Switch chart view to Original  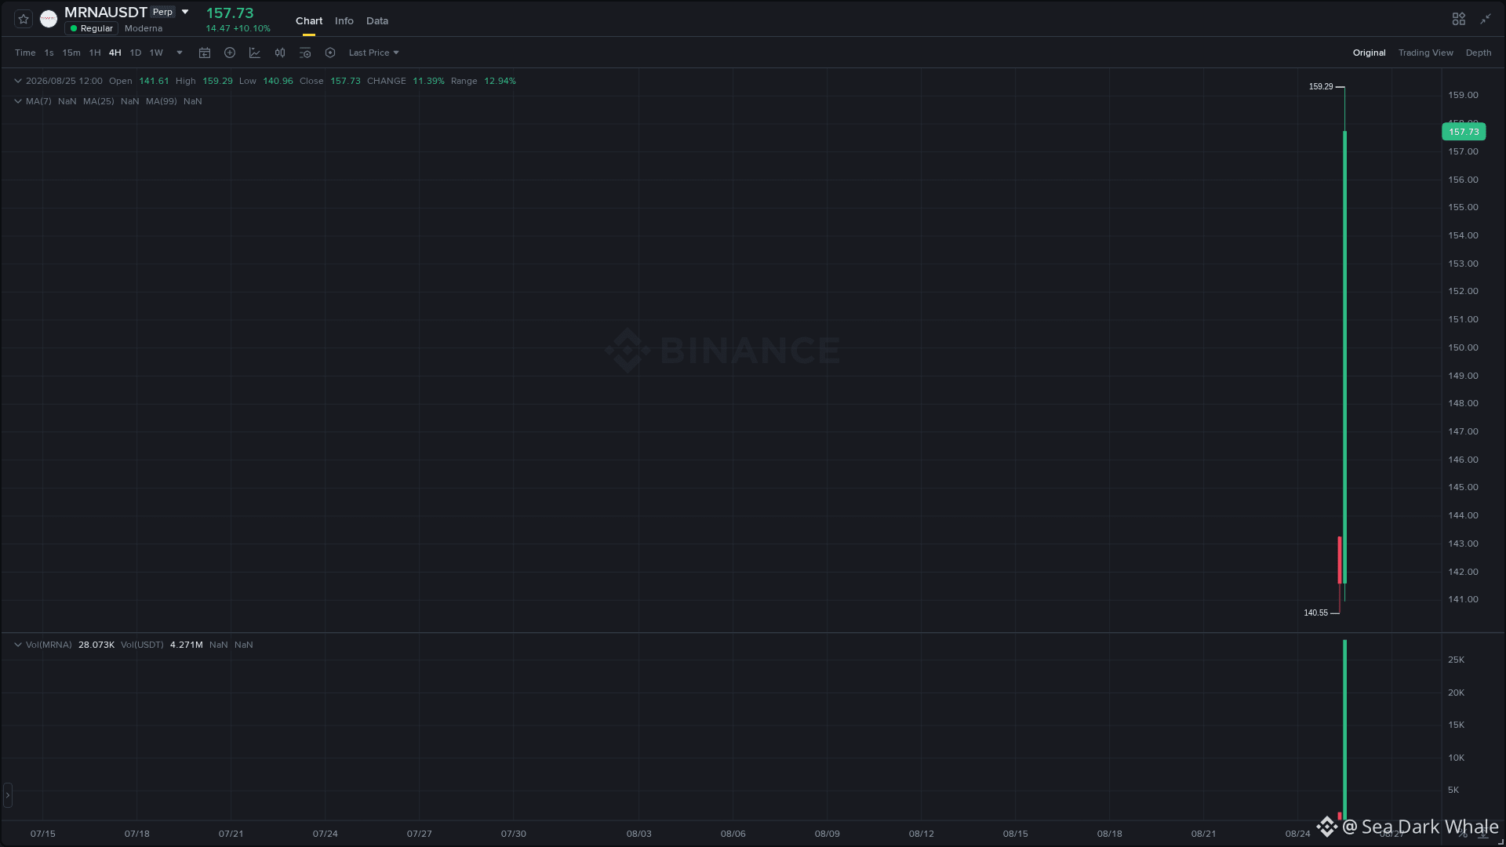tap(1369, 53)
